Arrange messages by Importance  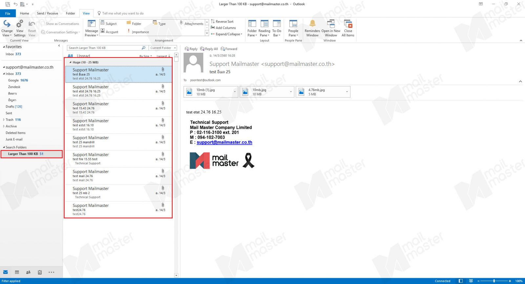click(x=138, y=31)
